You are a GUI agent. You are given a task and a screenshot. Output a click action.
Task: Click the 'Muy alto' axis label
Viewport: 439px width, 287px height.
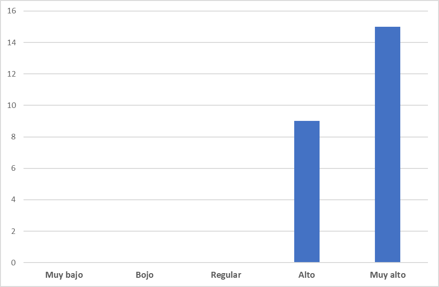pos(387,275)
